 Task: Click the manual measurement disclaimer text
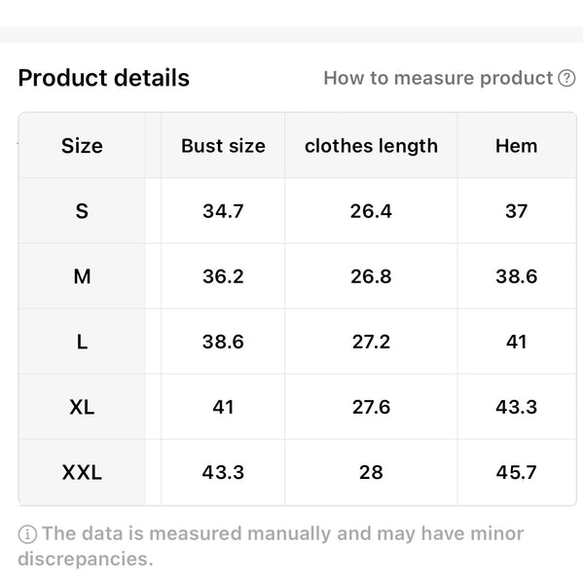tap(271, 546)
